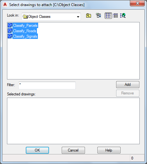Confirm with the OK button

[x=37, y=150]
